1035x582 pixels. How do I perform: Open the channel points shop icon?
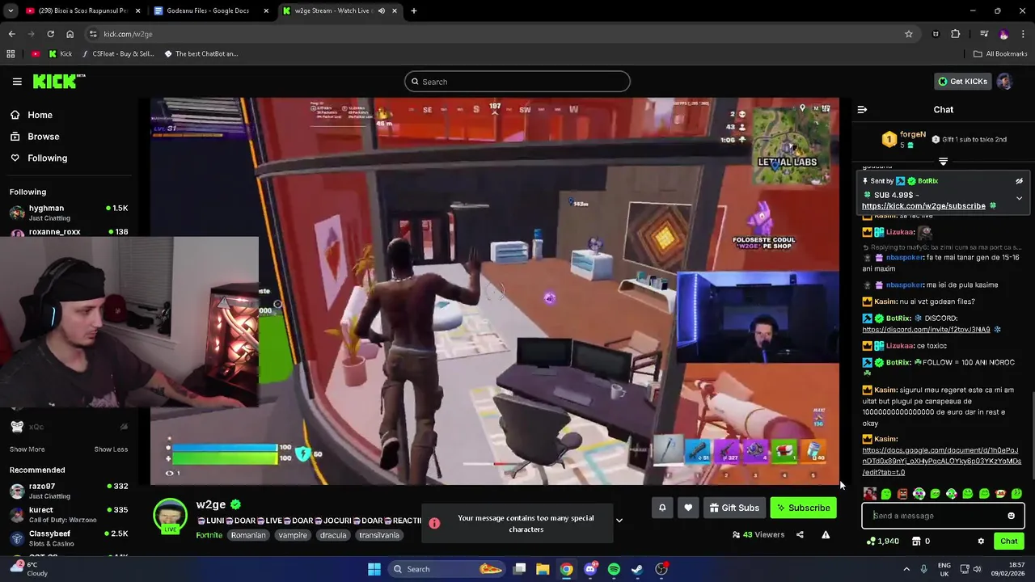tap(918, 542)
